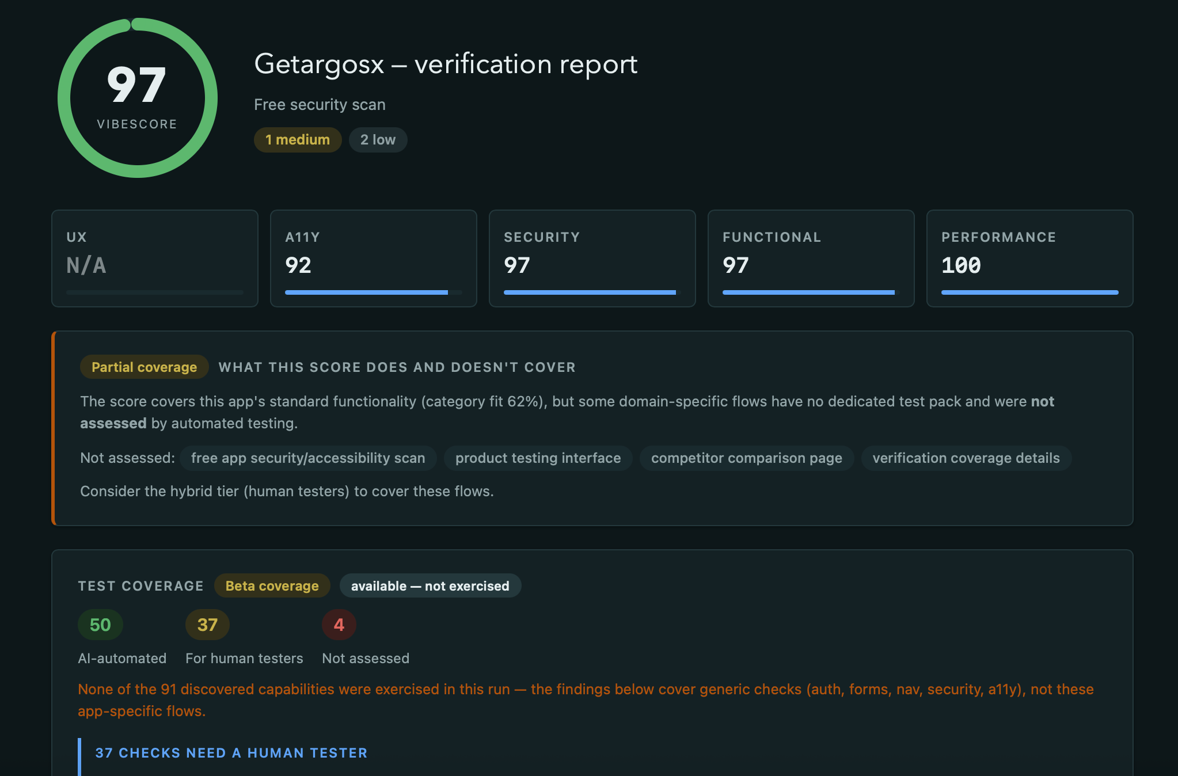Click the 4 Not assessed count badge
Image resolution: width=1178 pixels, height=776 pixels.
click(339, 625)
